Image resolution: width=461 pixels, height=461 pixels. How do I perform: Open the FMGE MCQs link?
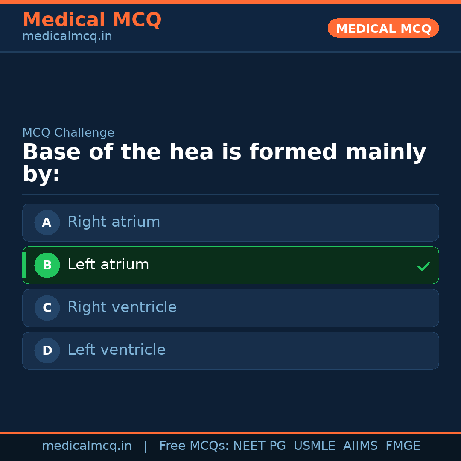pyautogui.click(x=403, y=445)
